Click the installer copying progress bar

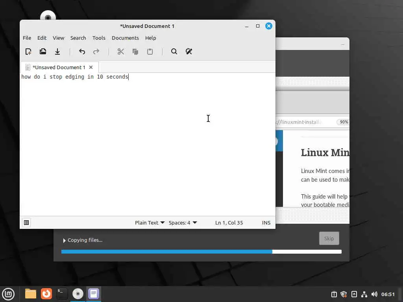[x=201, y=252]
